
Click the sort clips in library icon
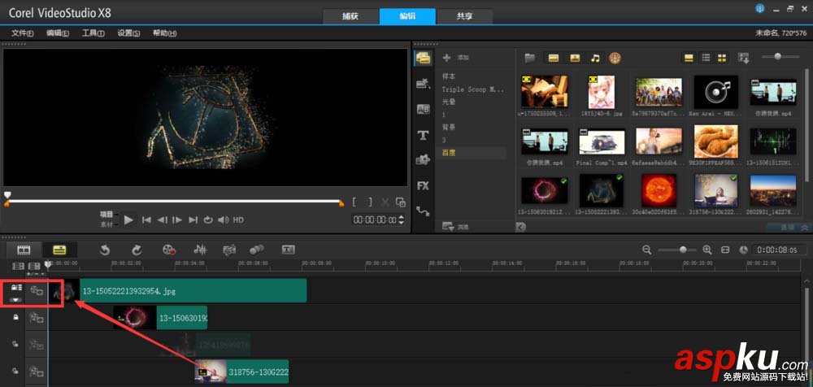click(x=744, y=58)
